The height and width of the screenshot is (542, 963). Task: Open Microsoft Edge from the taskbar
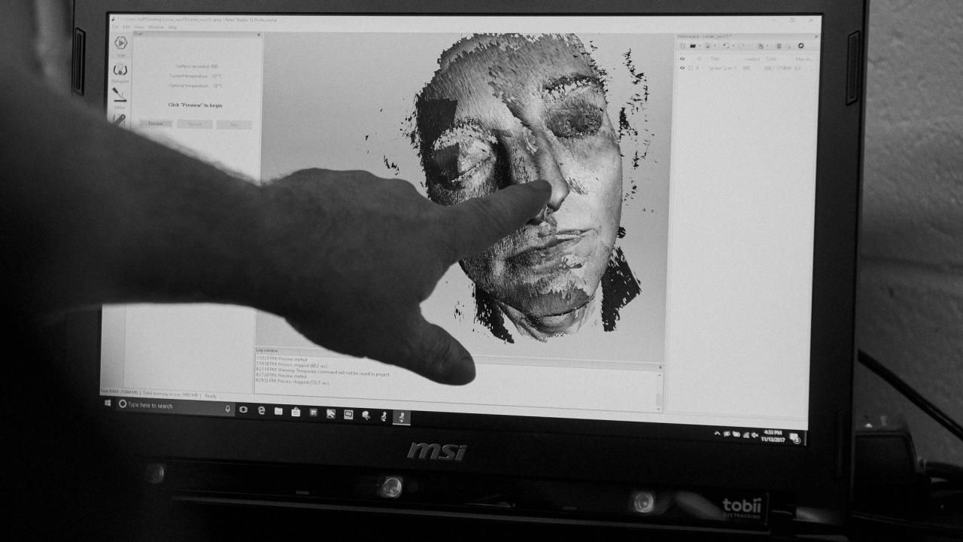click(261, 410)
